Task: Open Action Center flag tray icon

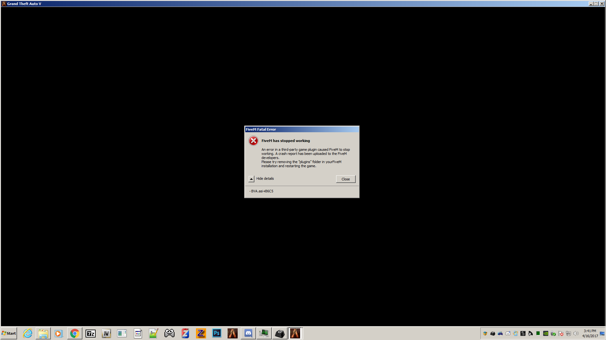Action: click(x=561, y=333)
